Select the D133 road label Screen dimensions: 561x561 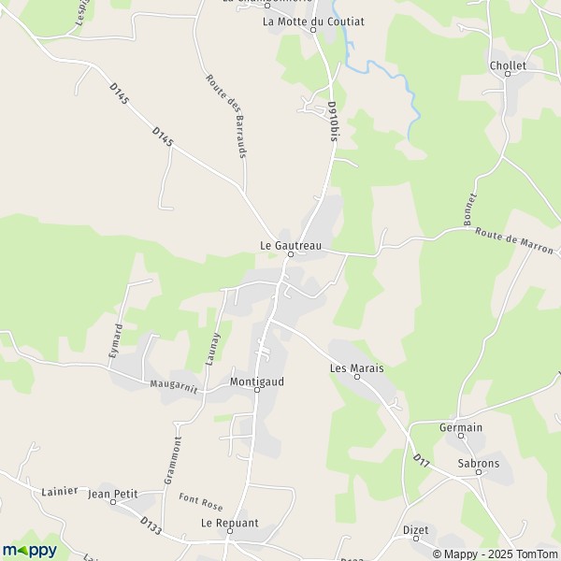click(x=151, y=525)
